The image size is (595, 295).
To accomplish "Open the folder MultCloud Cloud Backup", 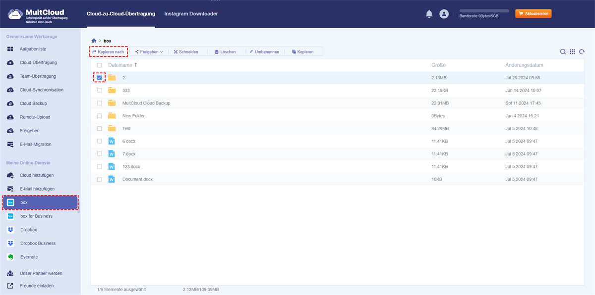I will [146, 103].
